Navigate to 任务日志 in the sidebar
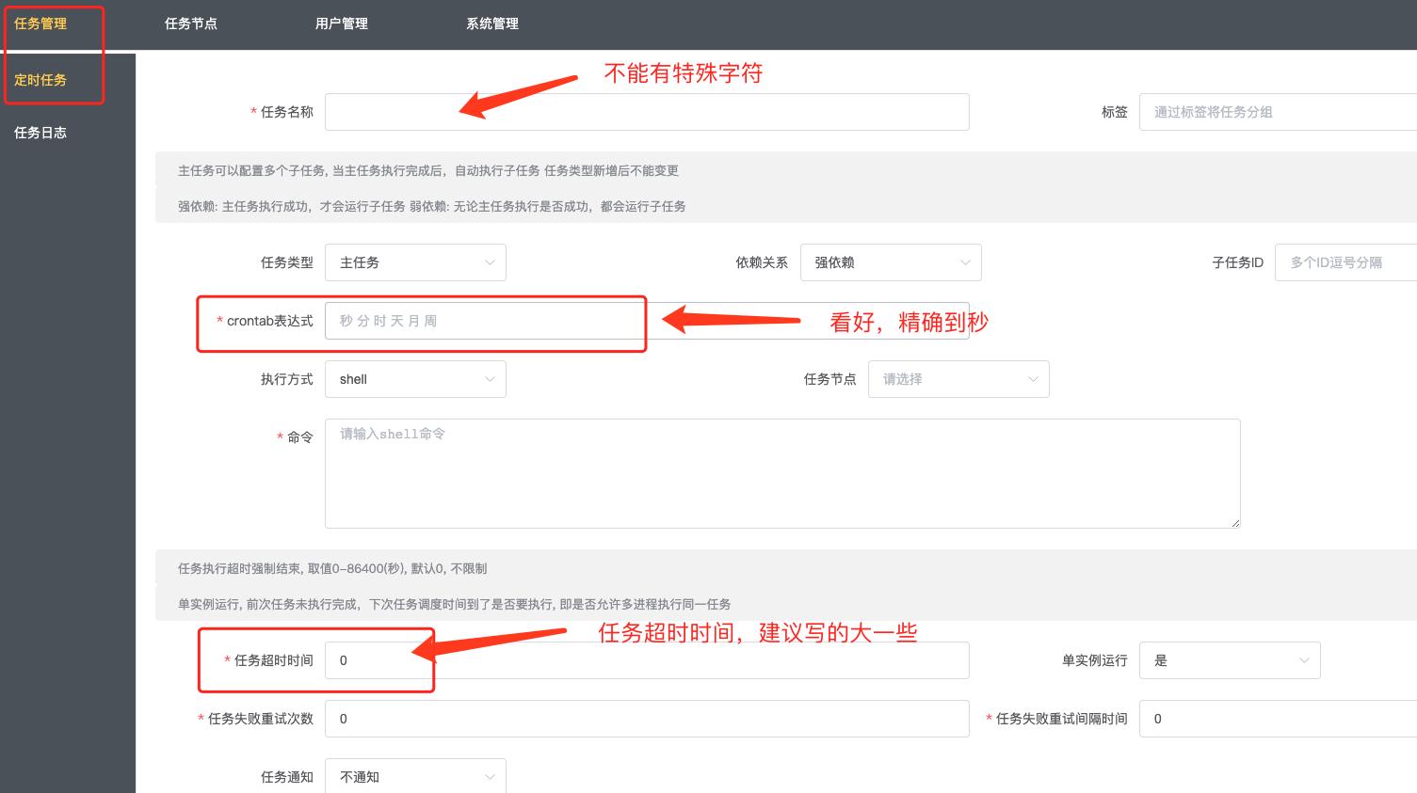The image size is (1417, 793). pyautogui.click(x=40, y=133)
